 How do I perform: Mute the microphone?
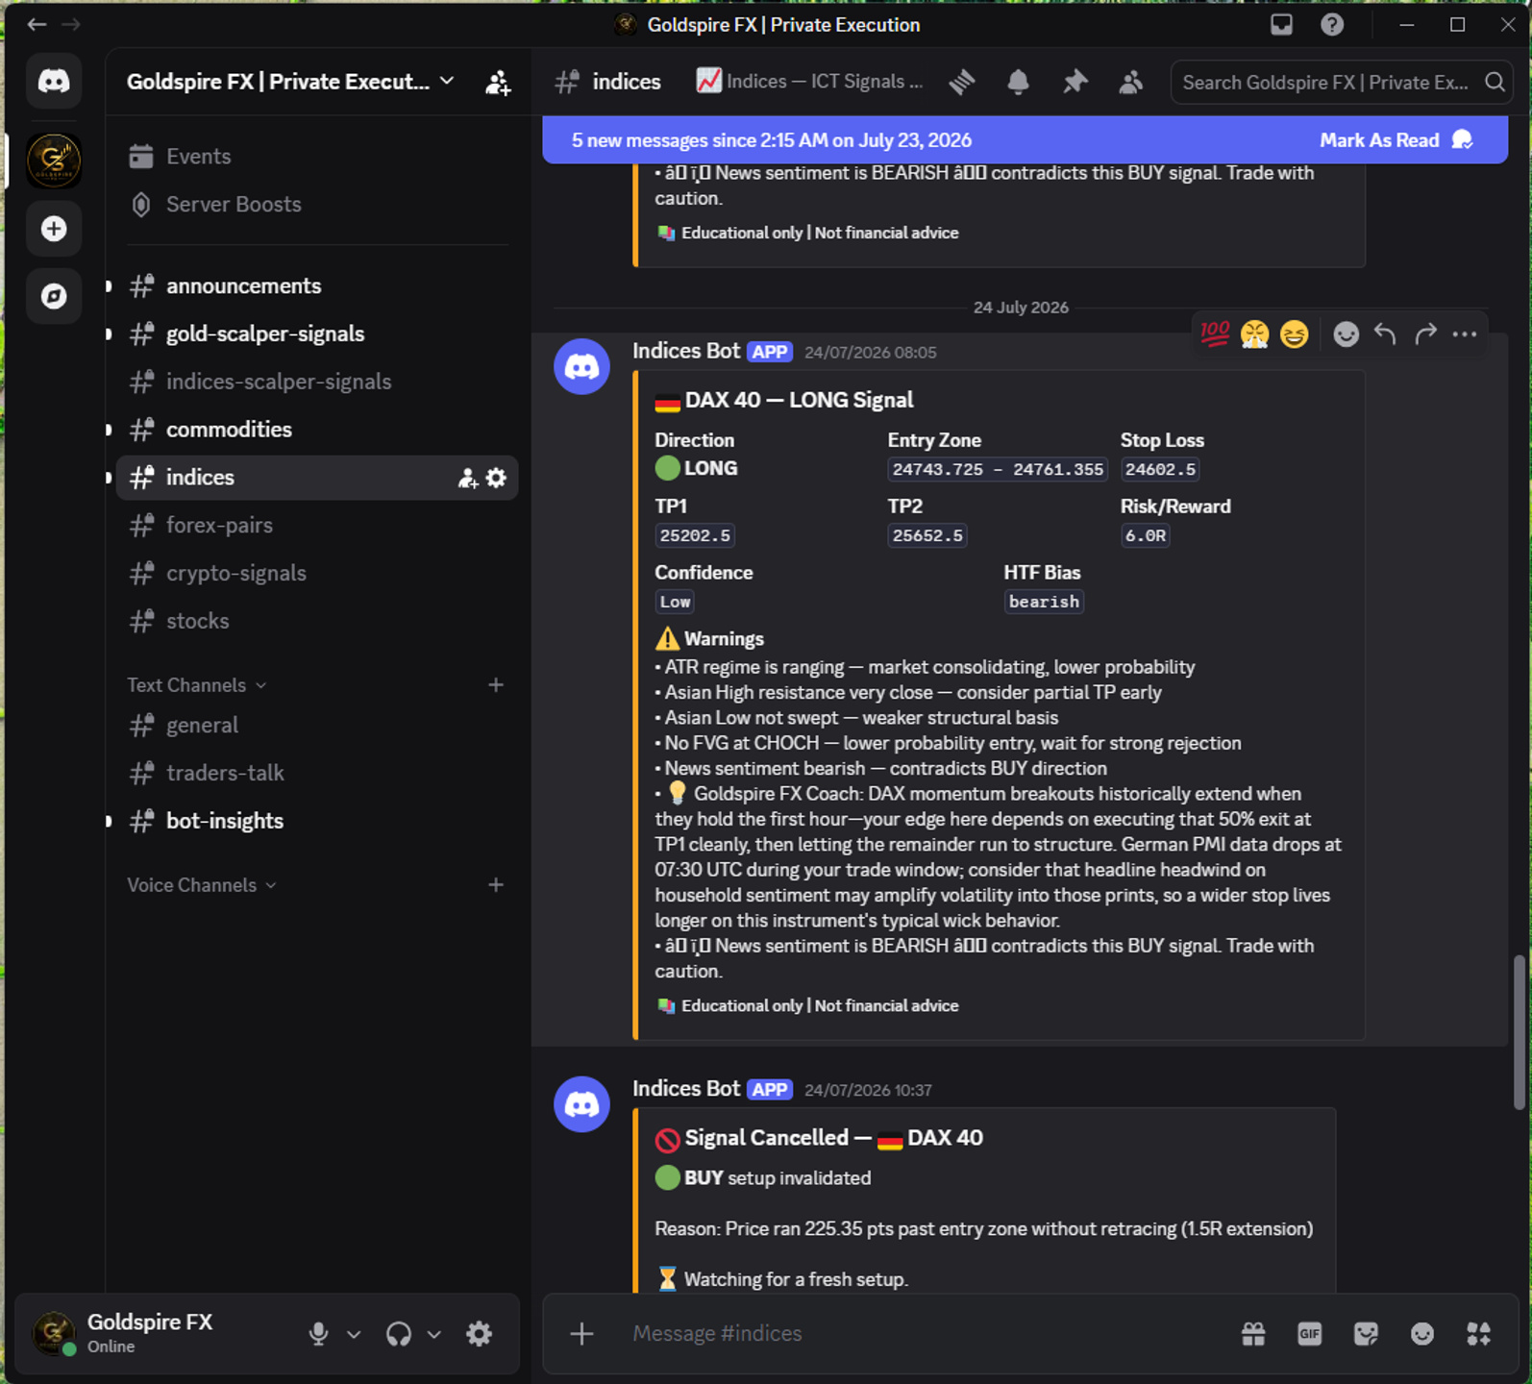(318, 1334)
